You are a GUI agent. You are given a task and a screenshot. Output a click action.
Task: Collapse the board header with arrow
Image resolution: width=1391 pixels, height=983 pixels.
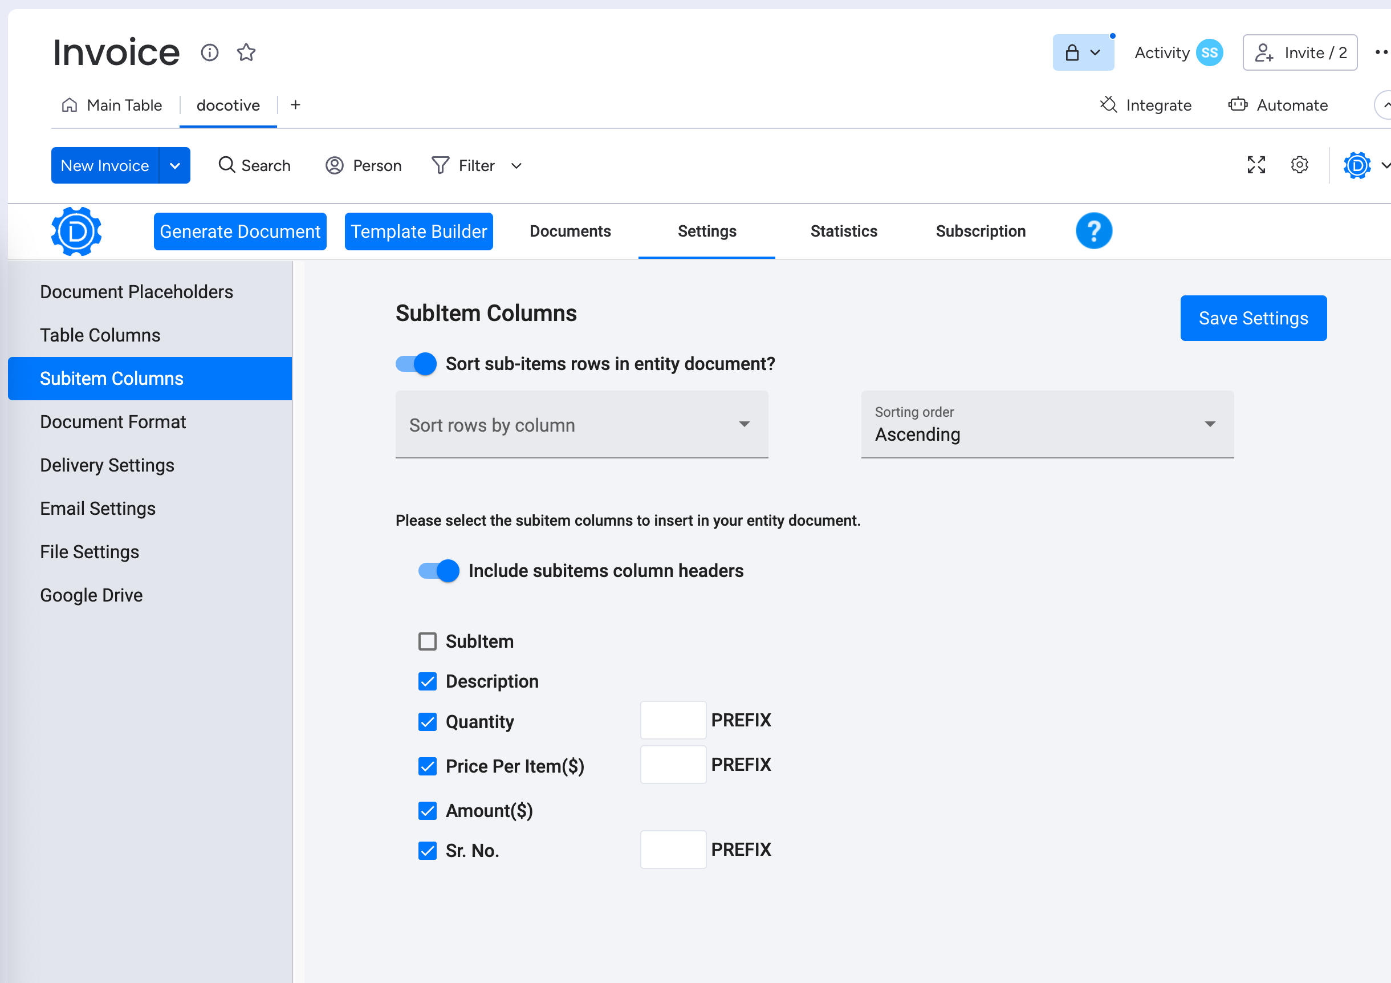point(1383,105)
